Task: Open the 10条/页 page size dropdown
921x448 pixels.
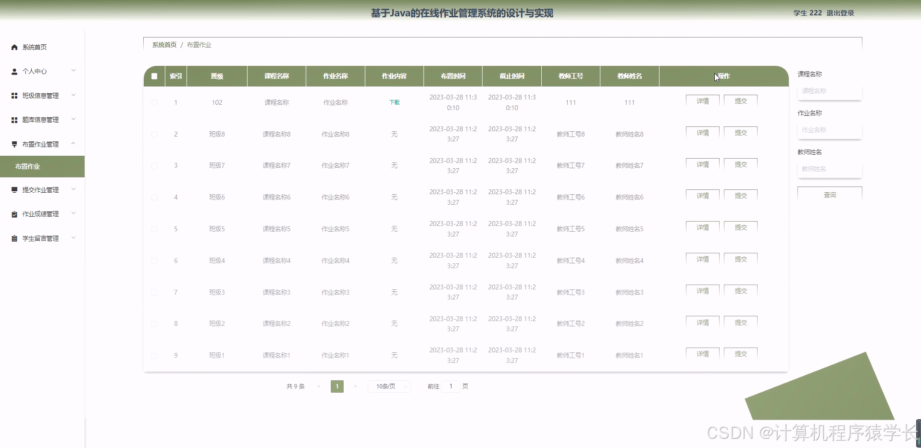Action: [x=389, y=386]
